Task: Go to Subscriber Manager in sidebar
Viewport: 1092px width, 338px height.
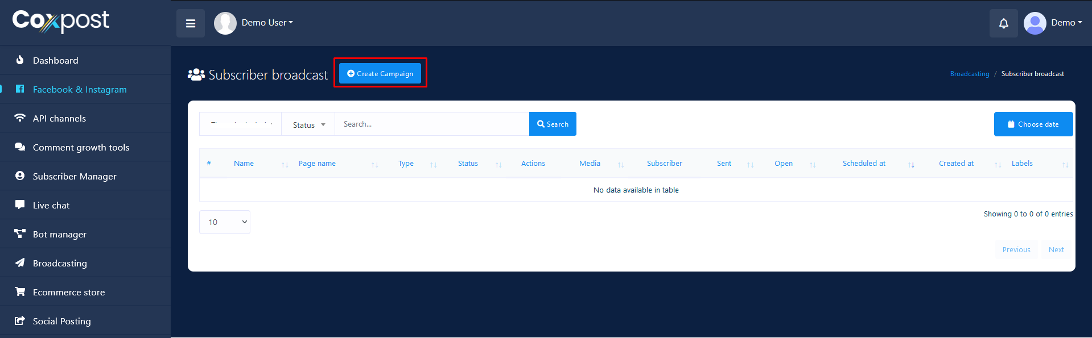Action: coord(75,176)
